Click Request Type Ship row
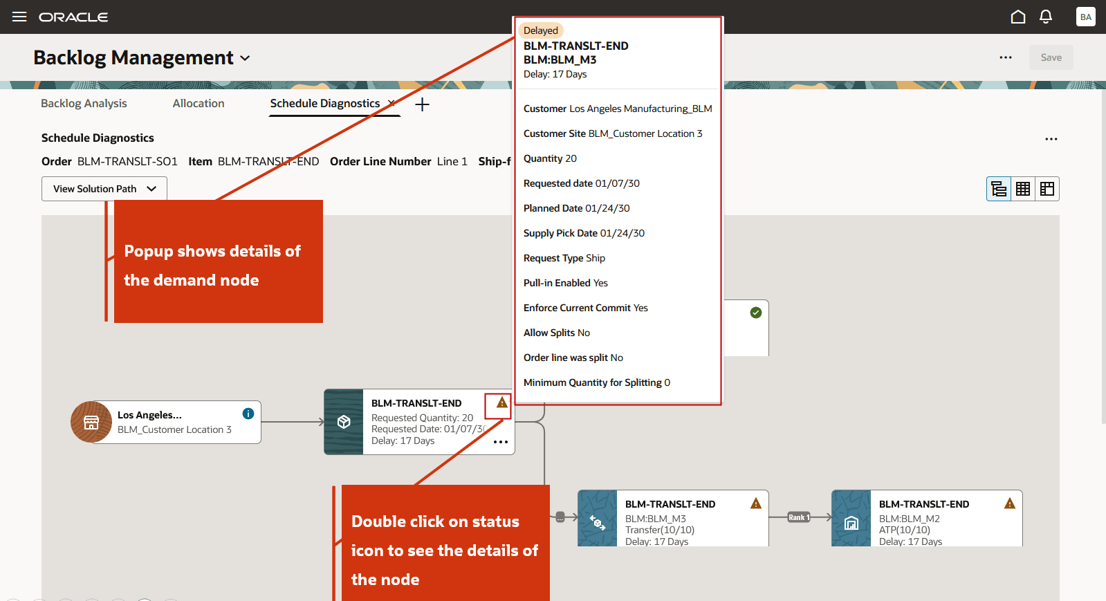 coord(564,258)
